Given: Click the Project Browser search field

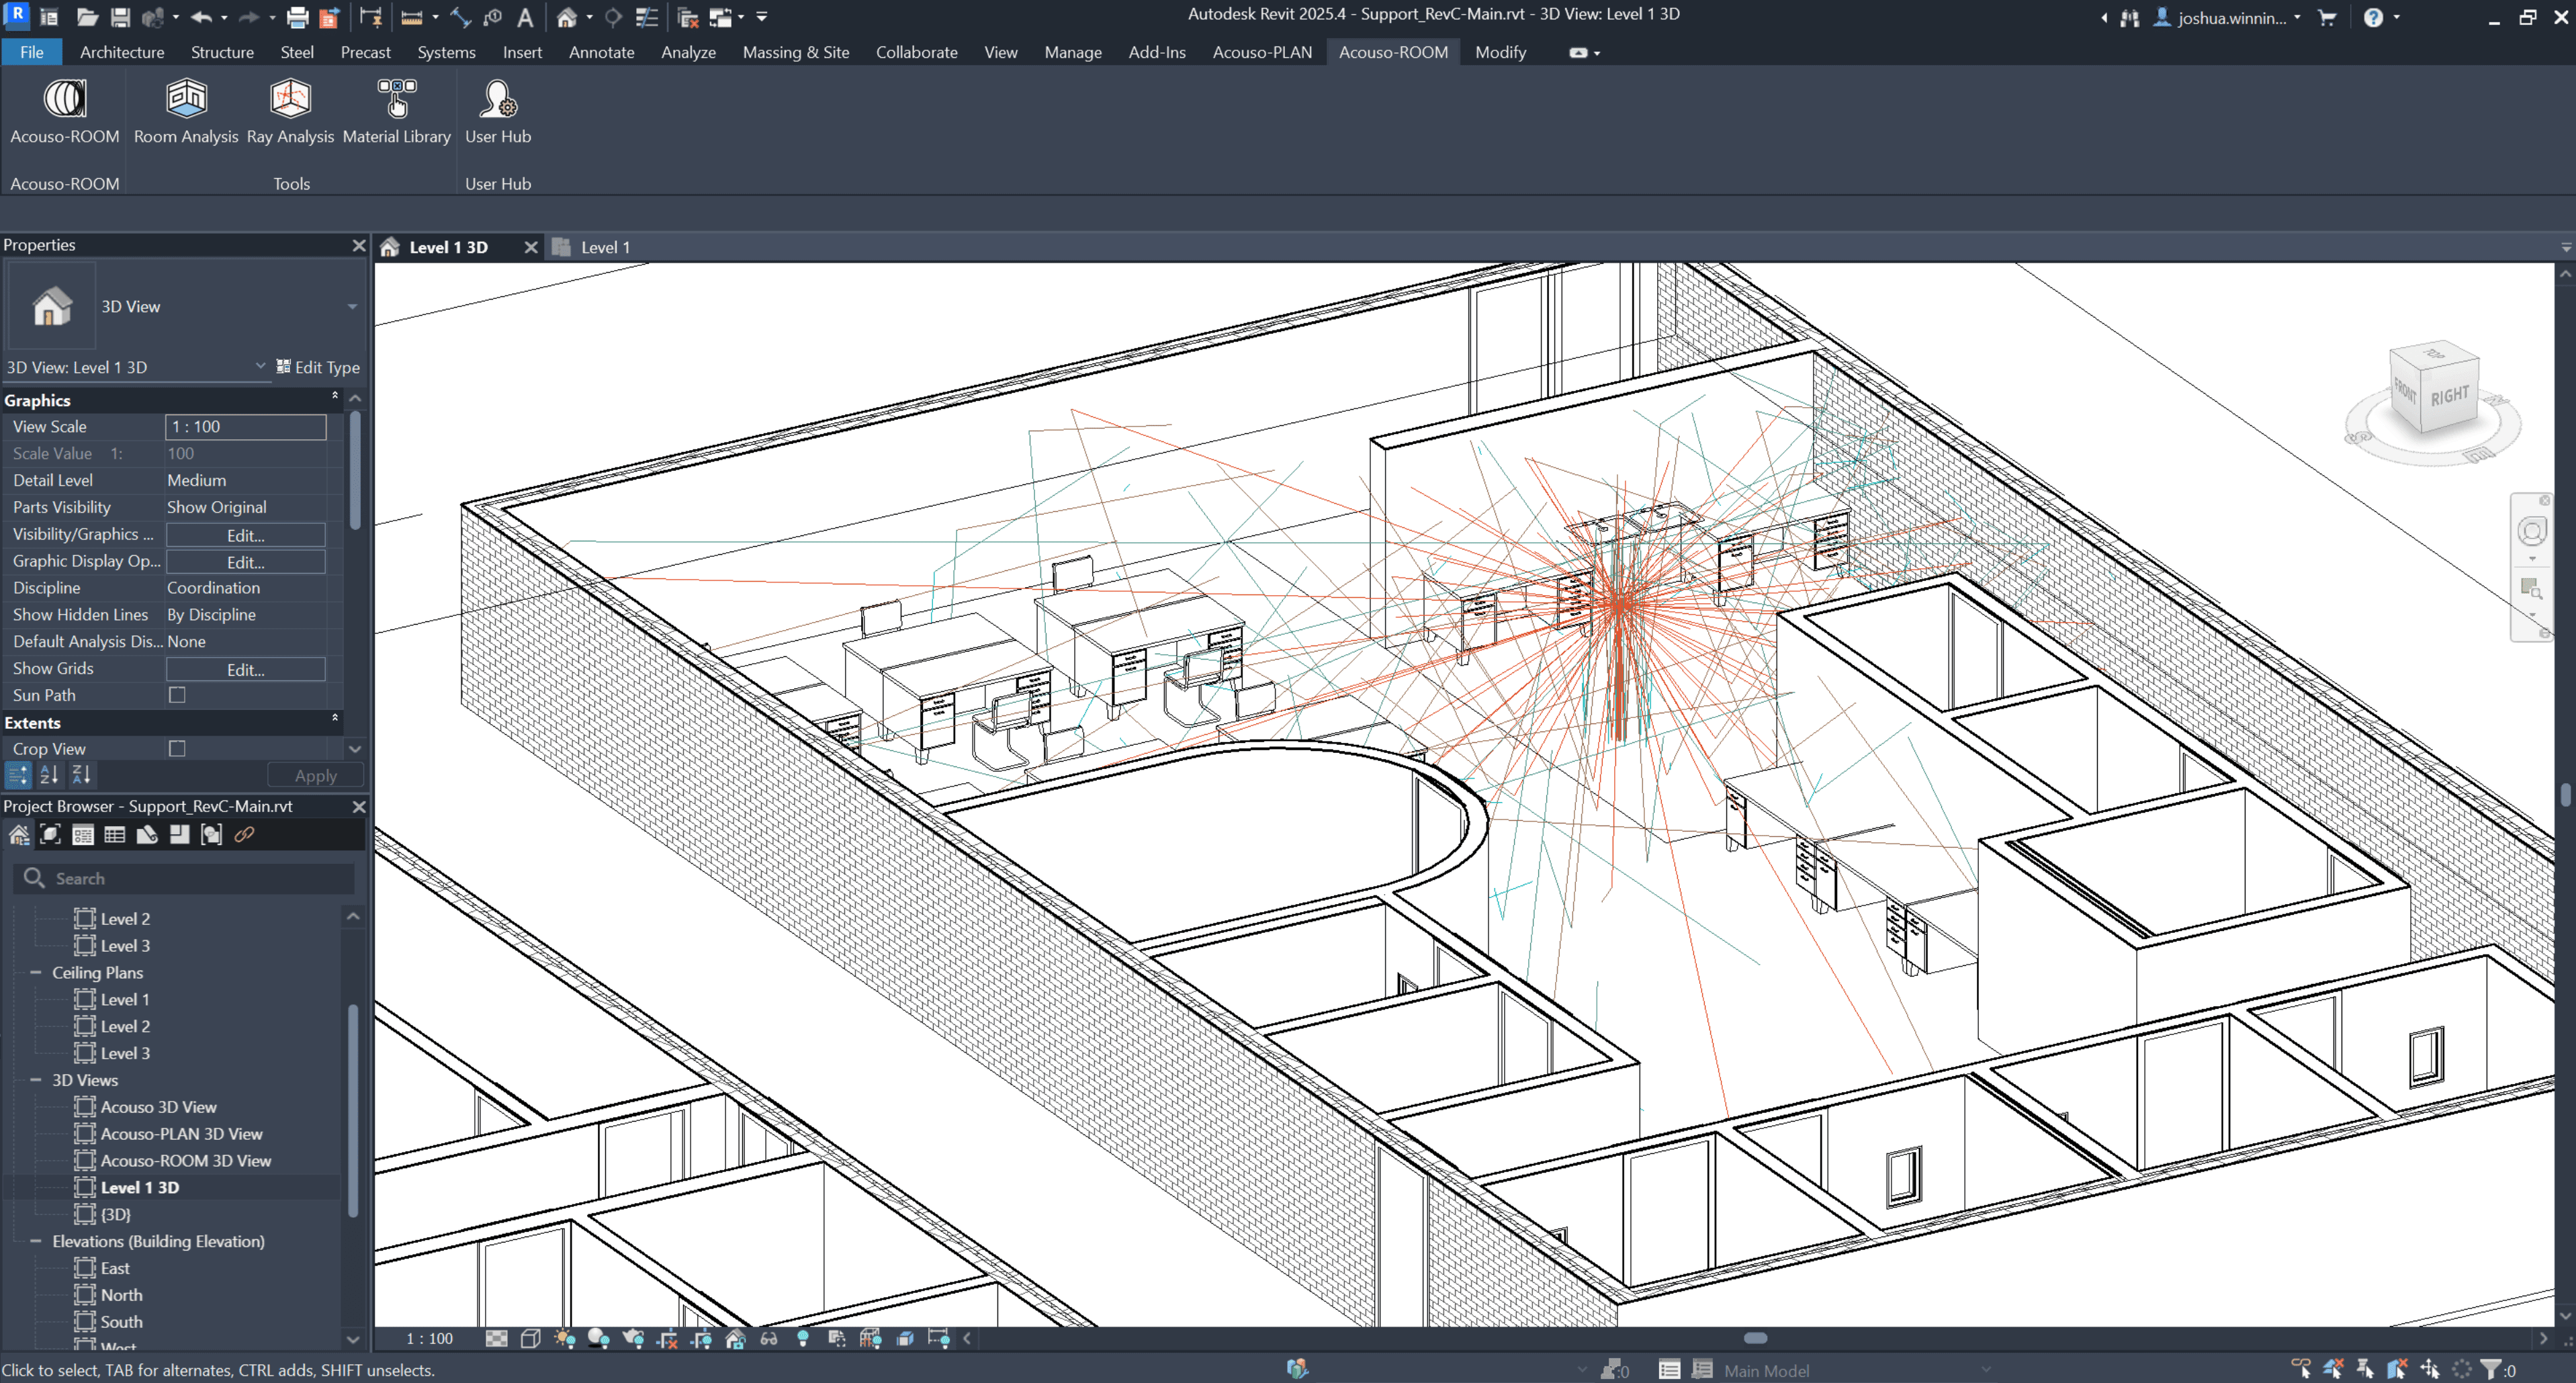Looking at the screenshot, I should coord(184,878).
